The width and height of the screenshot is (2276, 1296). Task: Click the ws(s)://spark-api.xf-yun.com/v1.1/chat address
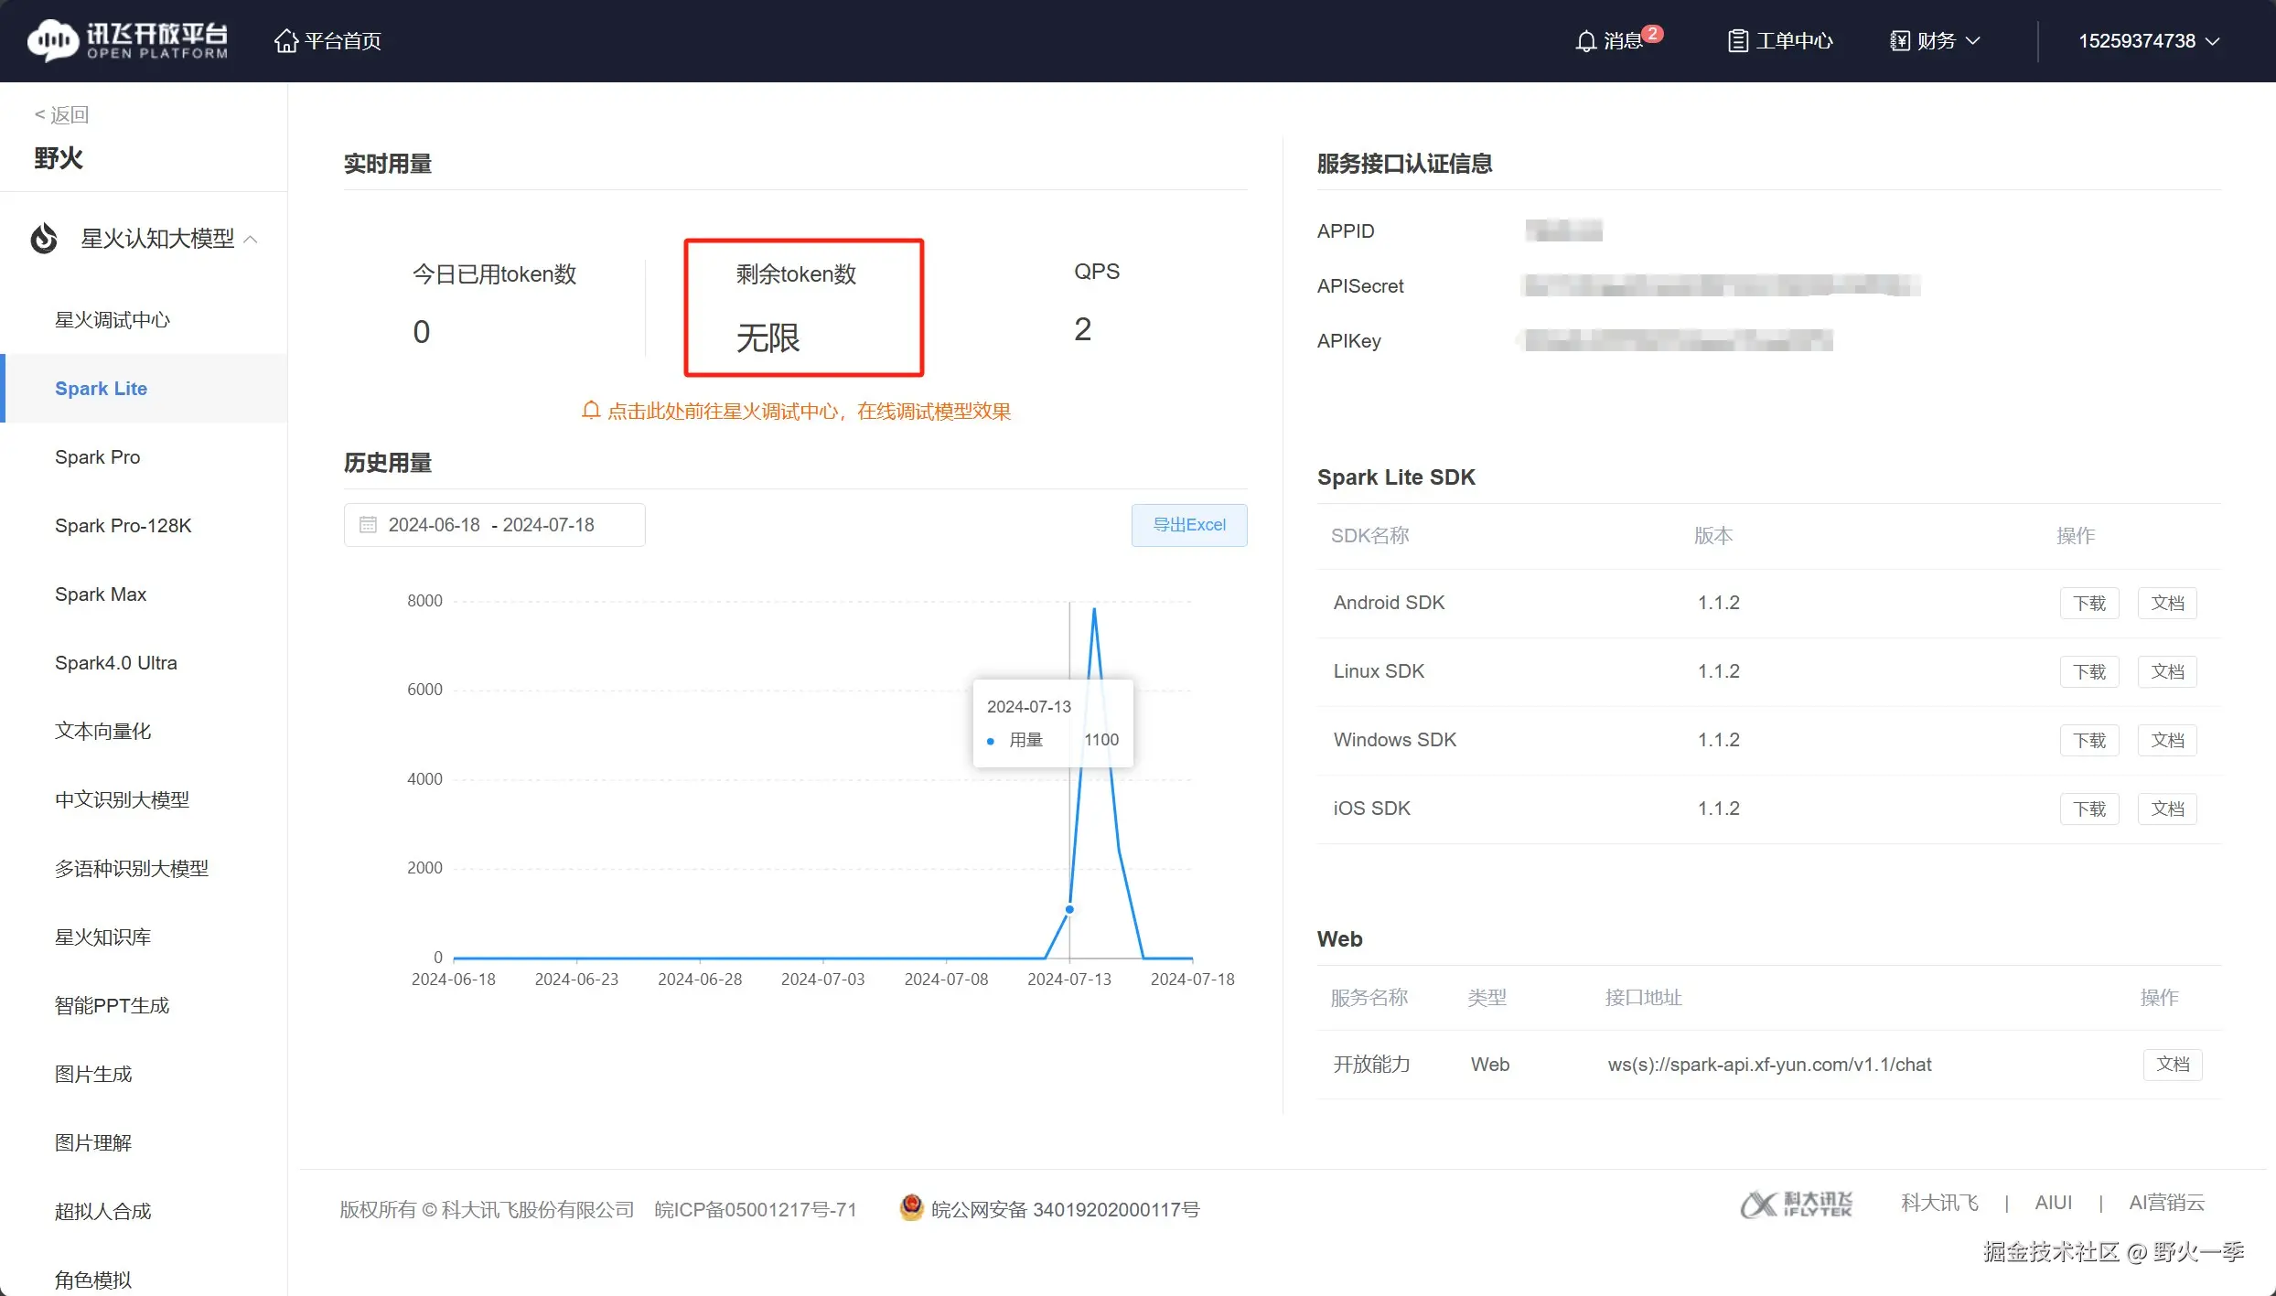1769,1065
